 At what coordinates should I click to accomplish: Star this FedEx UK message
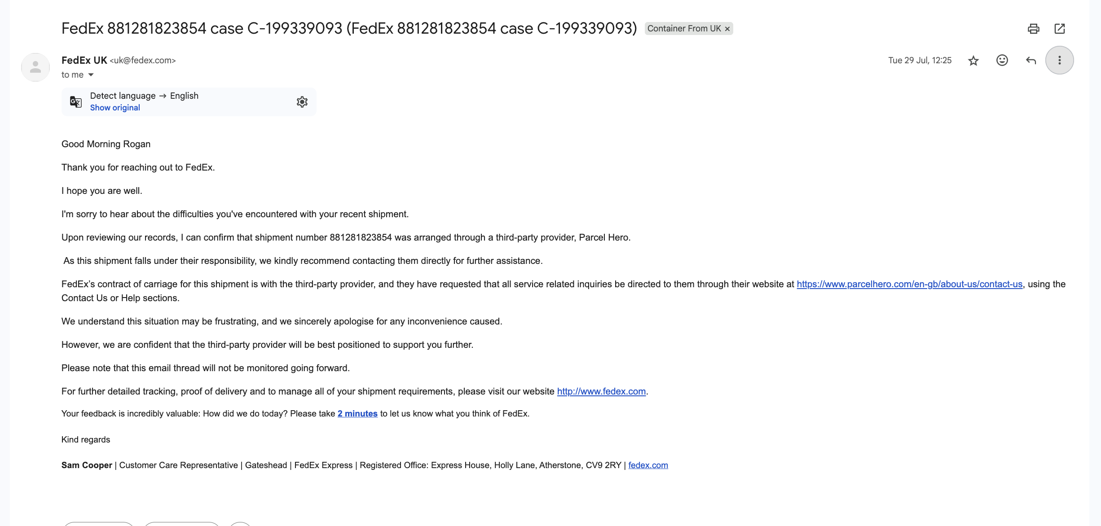(x=973, y=61)
